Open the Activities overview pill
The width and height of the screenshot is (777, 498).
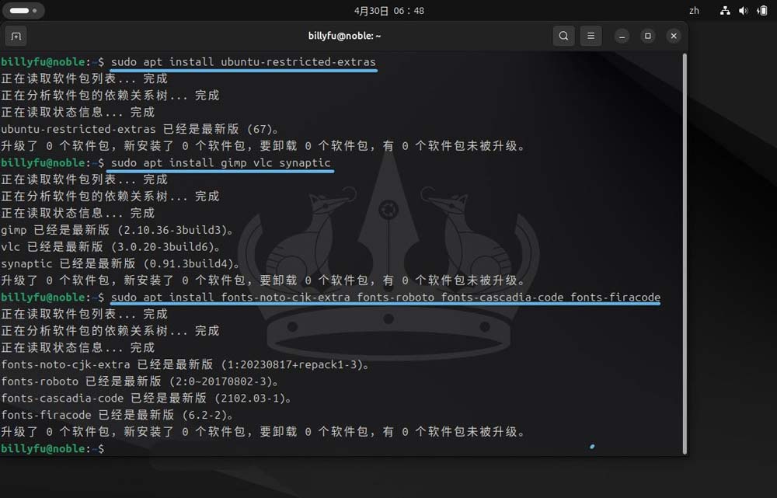pyautogui.click(x=23, y=11)
